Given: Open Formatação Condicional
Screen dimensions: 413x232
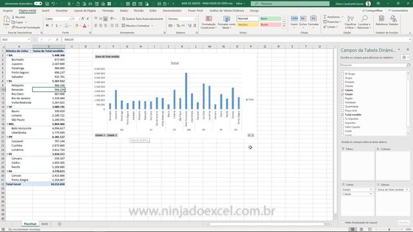Looking at the screenshot, I should [208, 22].
